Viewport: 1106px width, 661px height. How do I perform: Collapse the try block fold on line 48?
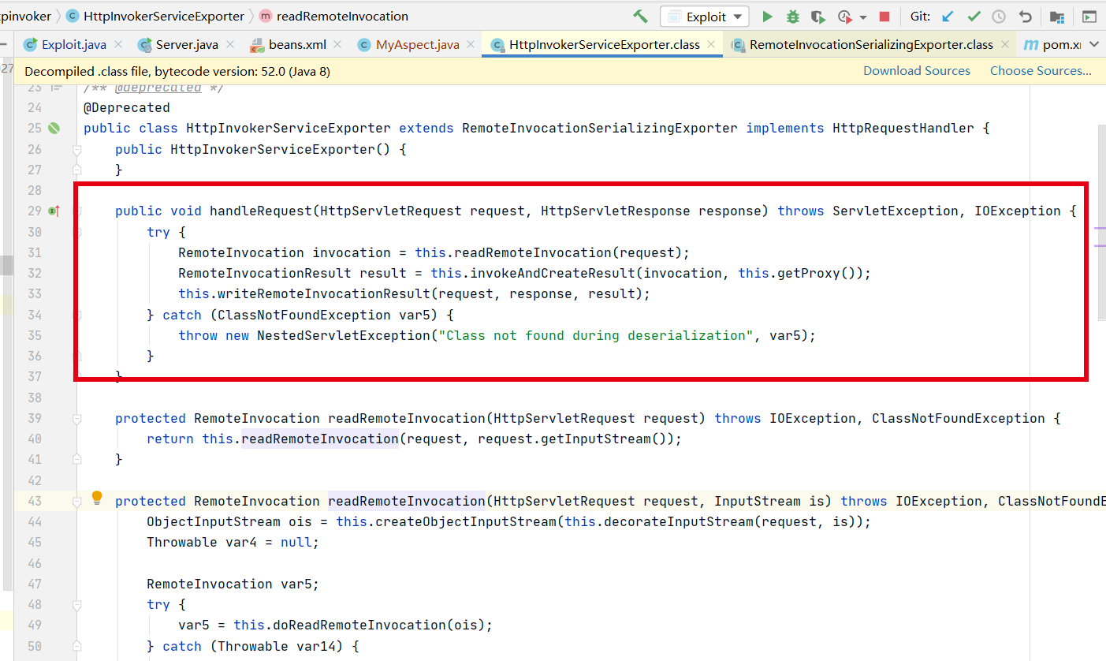point(77,604)
